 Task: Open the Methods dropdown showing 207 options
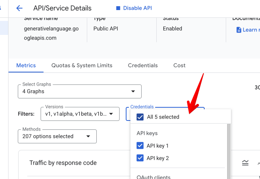tap(57, 136)
